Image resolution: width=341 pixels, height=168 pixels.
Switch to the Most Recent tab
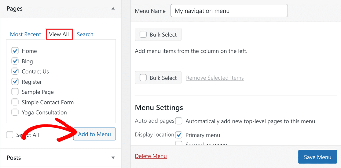pos(25,34)
